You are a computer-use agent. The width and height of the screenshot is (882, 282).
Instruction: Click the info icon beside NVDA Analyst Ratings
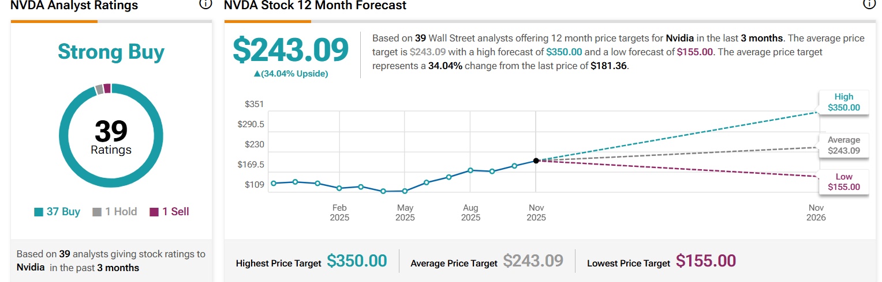click(205, 4)
